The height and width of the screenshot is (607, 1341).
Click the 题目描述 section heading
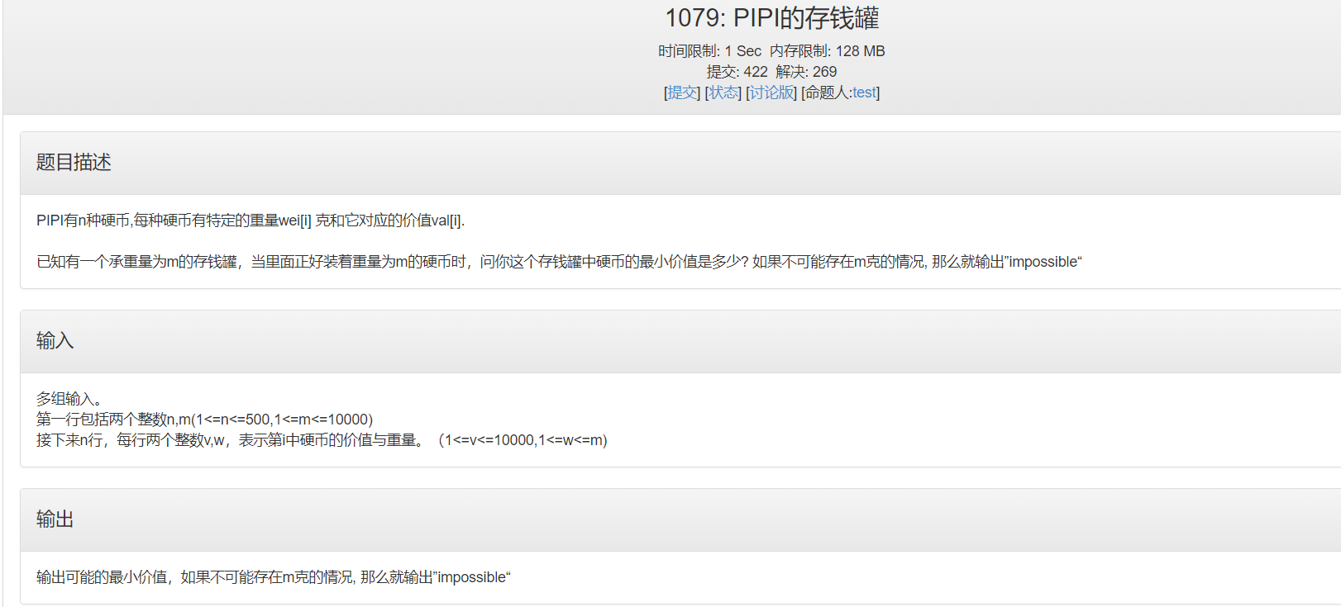74,163
